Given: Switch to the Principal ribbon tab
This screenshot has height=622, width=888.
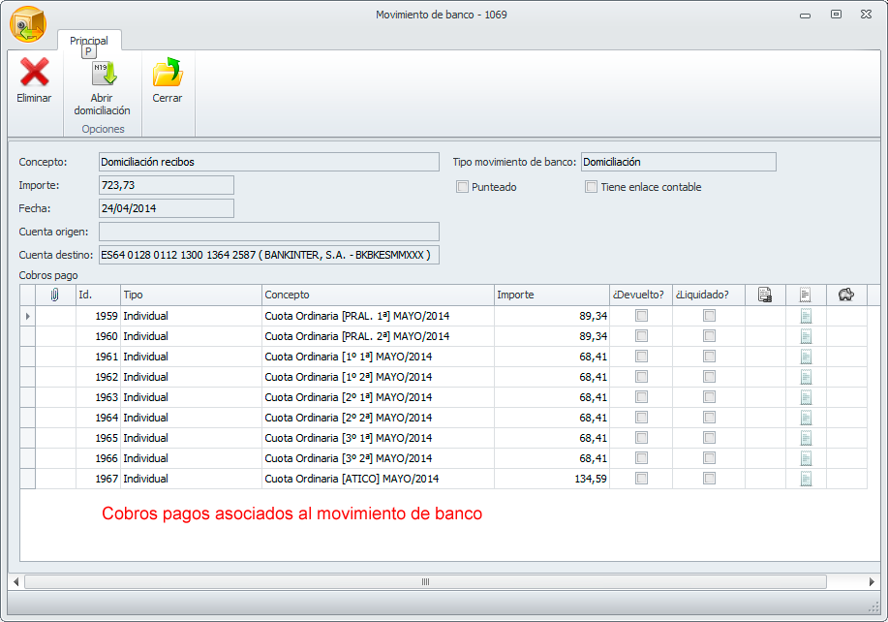Looking at the screenshot, I should pyautogui.click(x=89, y=41).
